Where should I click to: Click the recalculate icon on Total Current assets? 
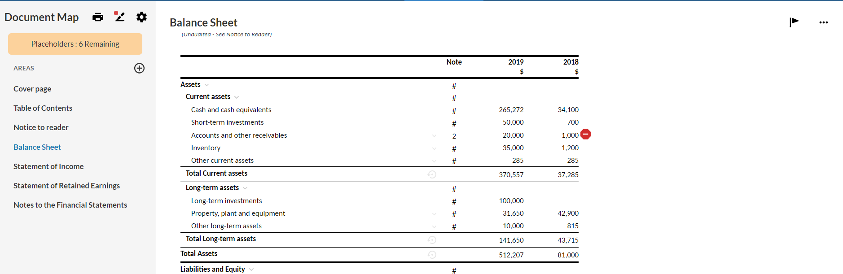[432, 174]
